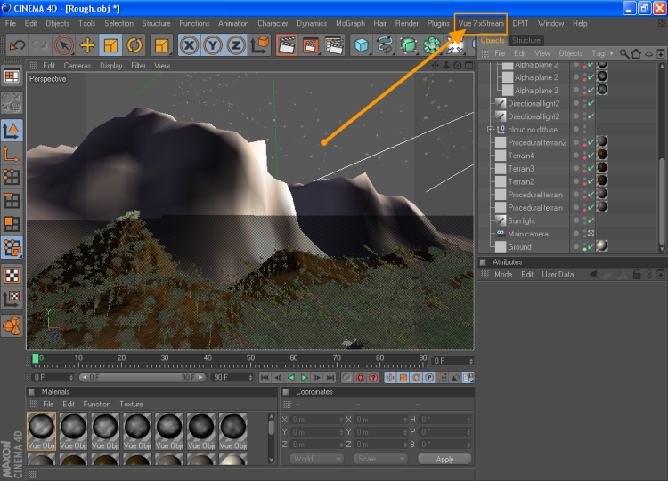Viewport: 668px width, 481px height.
Task: Click the eye icon in object manager
Action: tap(648, 54)
